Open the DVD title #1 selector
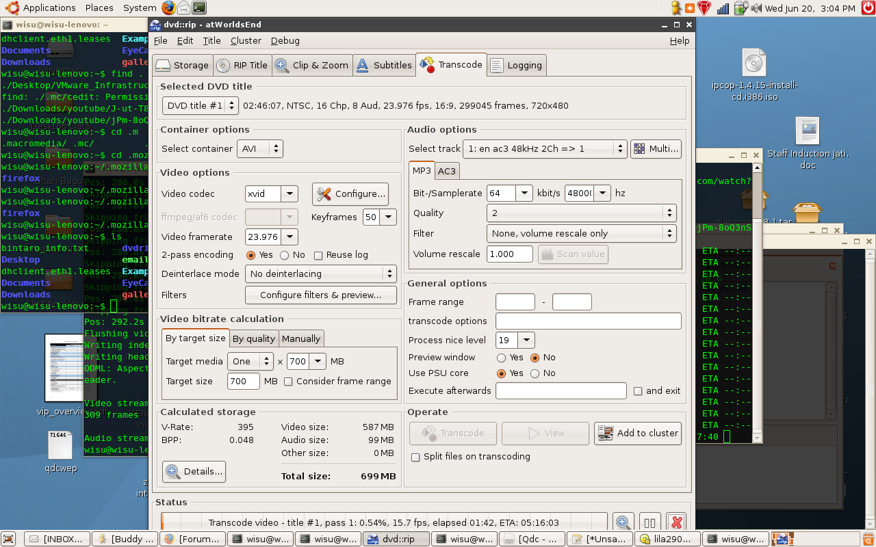This screenshot has width=876, height=547. pyautogui.click(x=201, y=105)
